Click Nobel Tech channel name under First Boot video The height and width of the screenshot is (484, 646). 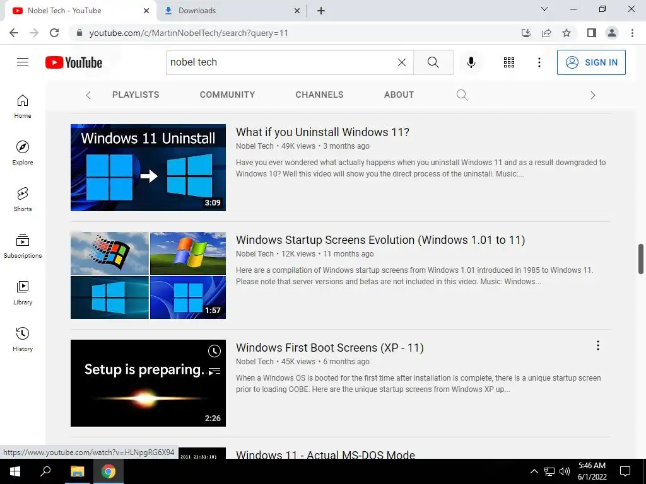(x=255, y=362)
